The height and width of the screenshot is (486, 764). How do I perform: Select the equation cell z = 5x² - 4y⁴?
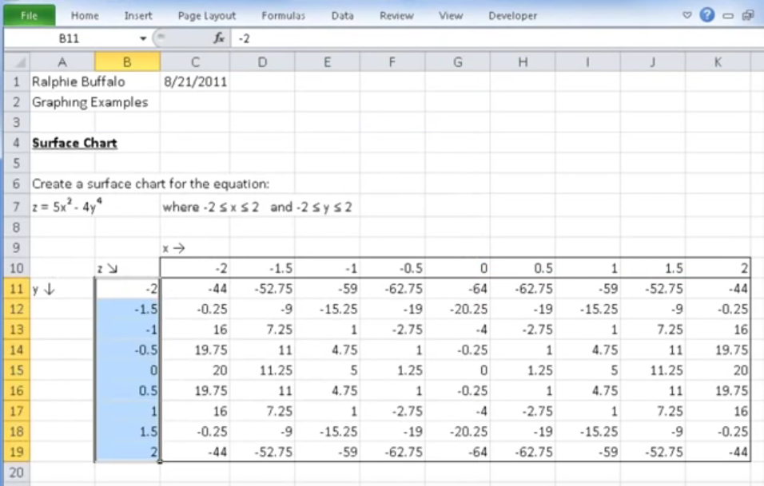click(62, 207)
